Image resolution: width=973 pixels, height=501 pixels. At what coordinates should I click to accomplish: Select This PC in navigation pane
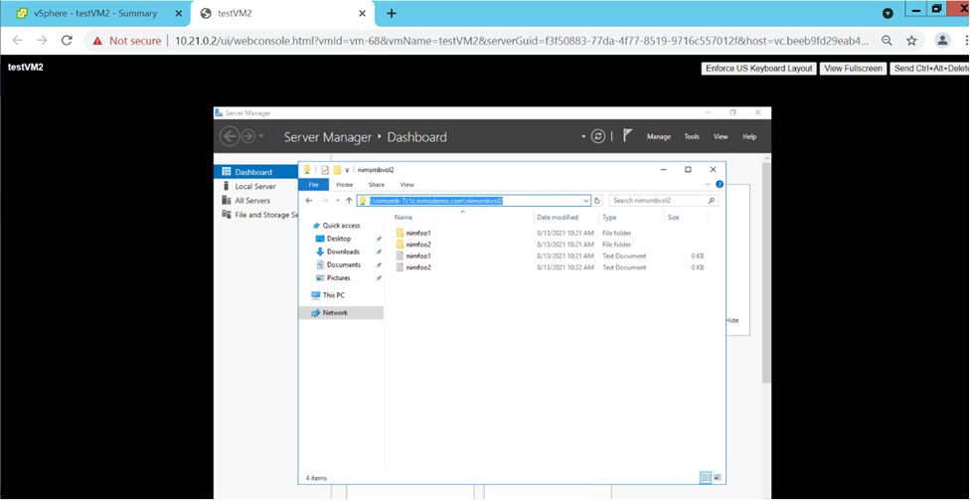333,295
